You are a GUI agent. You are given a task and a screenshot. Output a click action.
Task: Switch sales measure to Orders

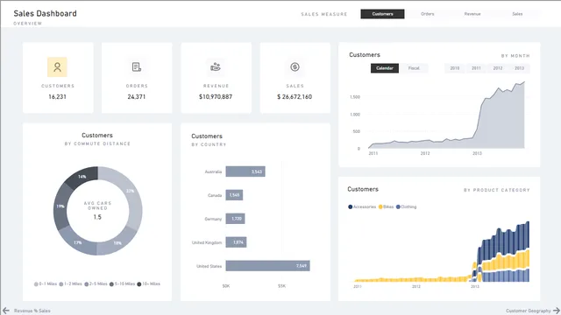(x=428, y=14)
